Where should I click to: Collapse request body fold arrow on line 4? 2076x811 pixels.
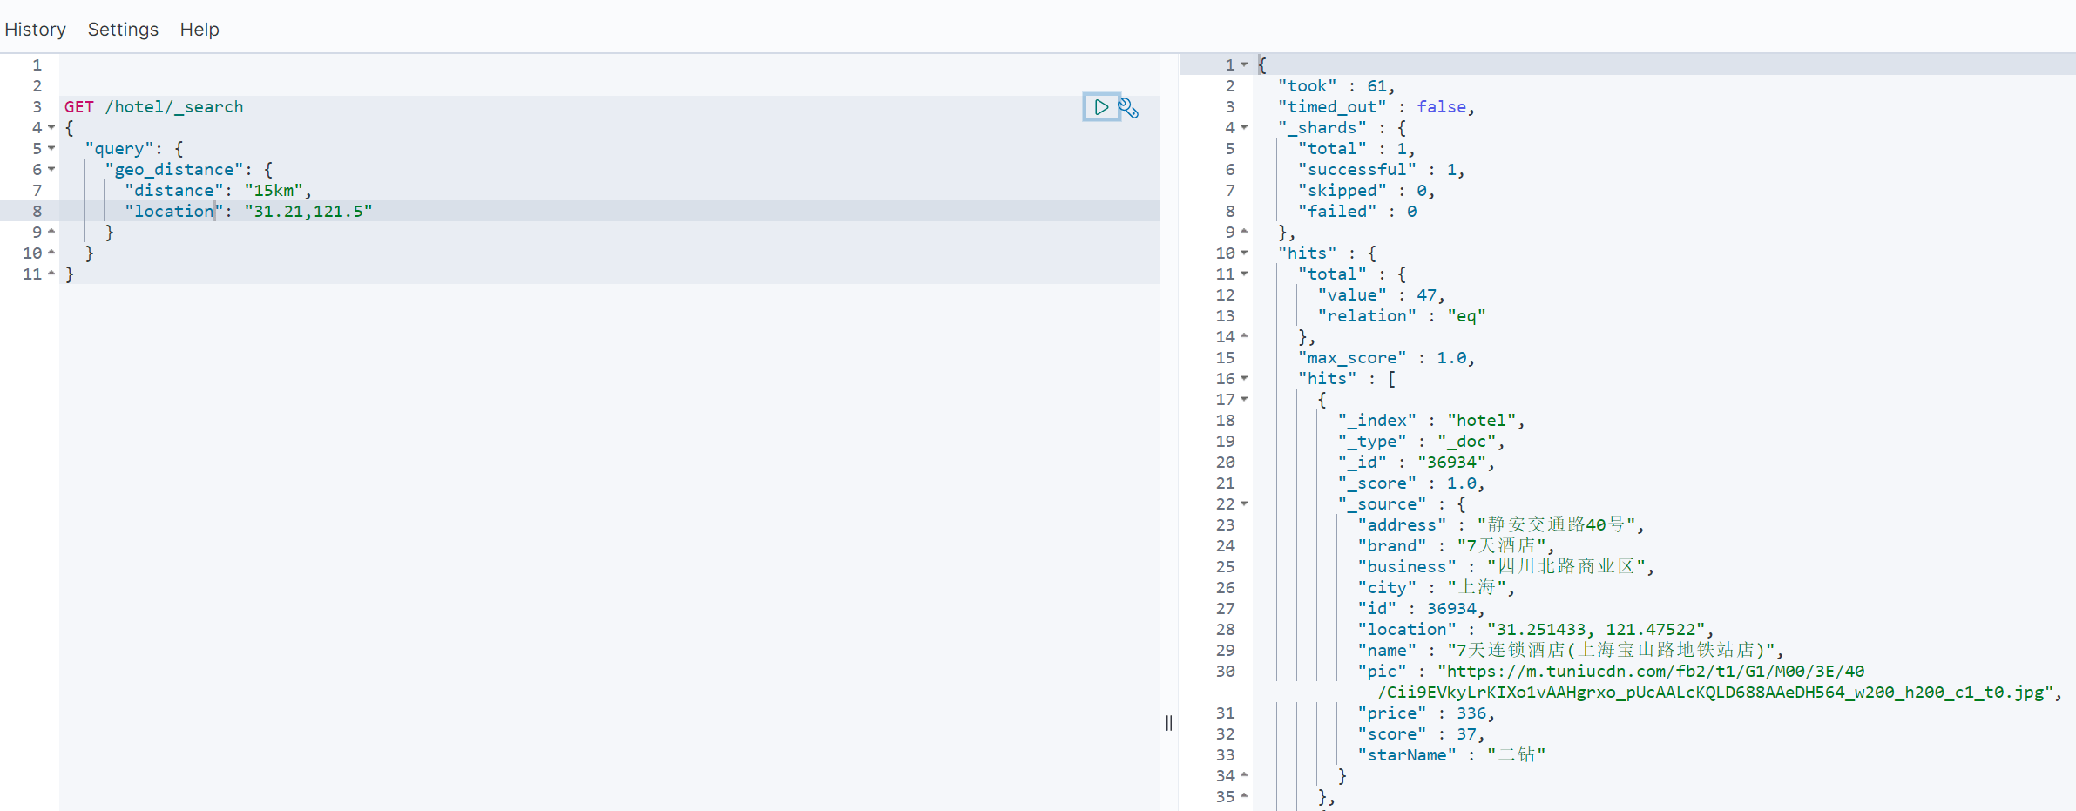[51, 127]
